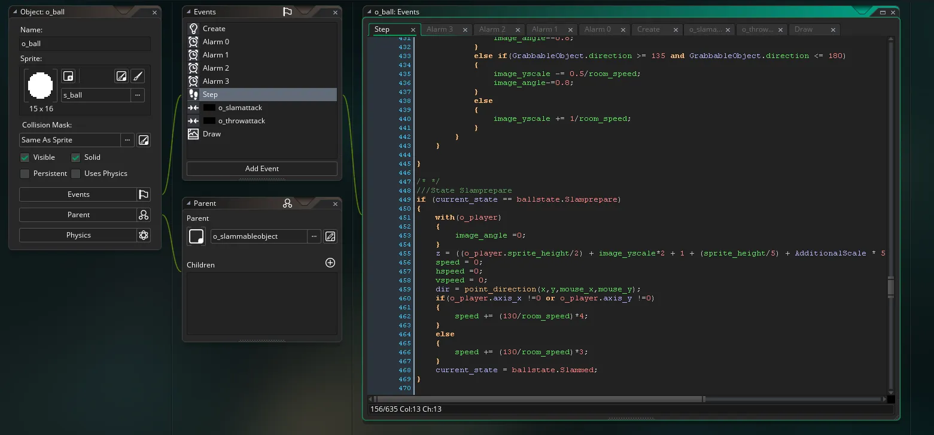Click the gear icon beside Physics button
Viewport: 934px width, 435px height.
(144, 235)
